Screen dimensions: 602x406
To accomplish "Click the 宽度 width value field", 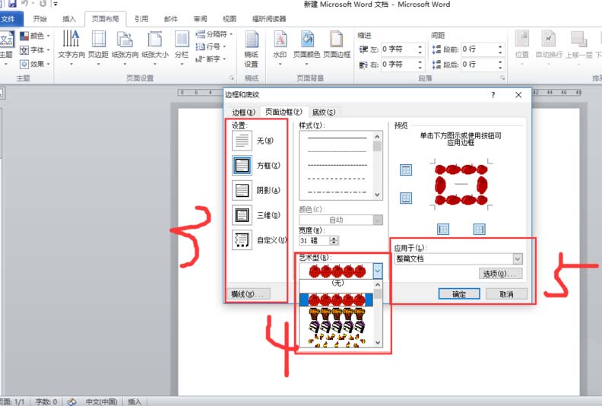I will coord(315,241).
